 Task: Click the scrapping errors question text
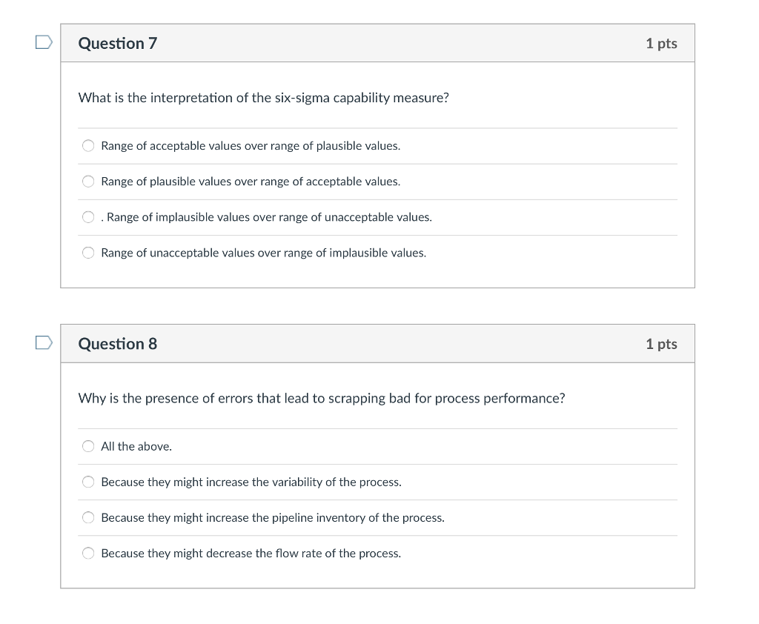(x=320, y=398)
